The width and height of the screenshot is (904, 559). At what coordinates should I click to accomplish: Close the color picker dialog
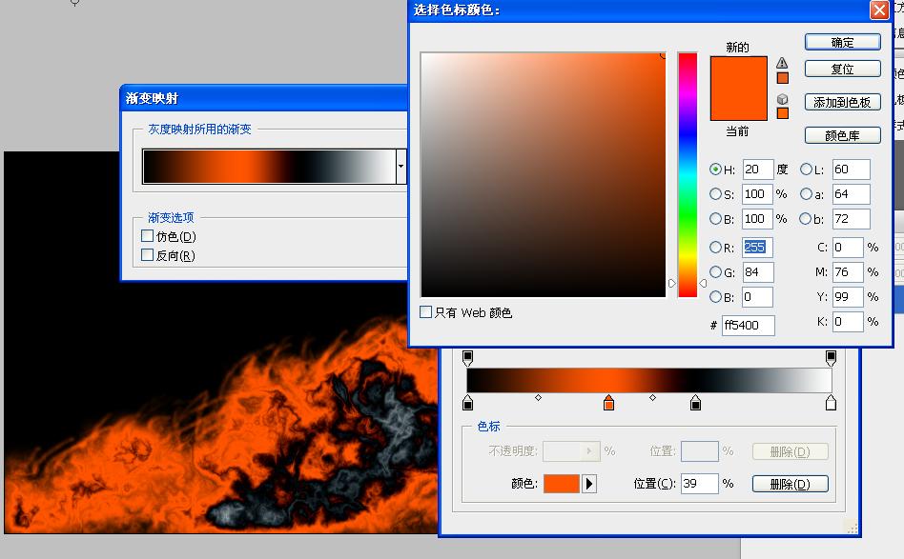879,10
